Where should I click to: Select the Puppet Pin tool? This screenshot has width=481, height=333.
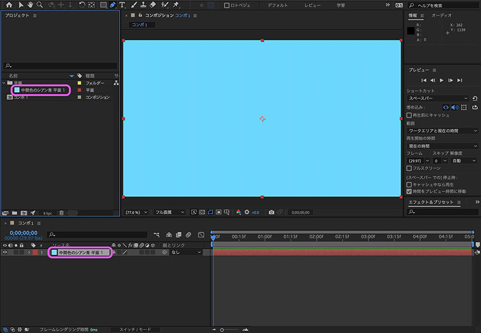tap(176, 5)
